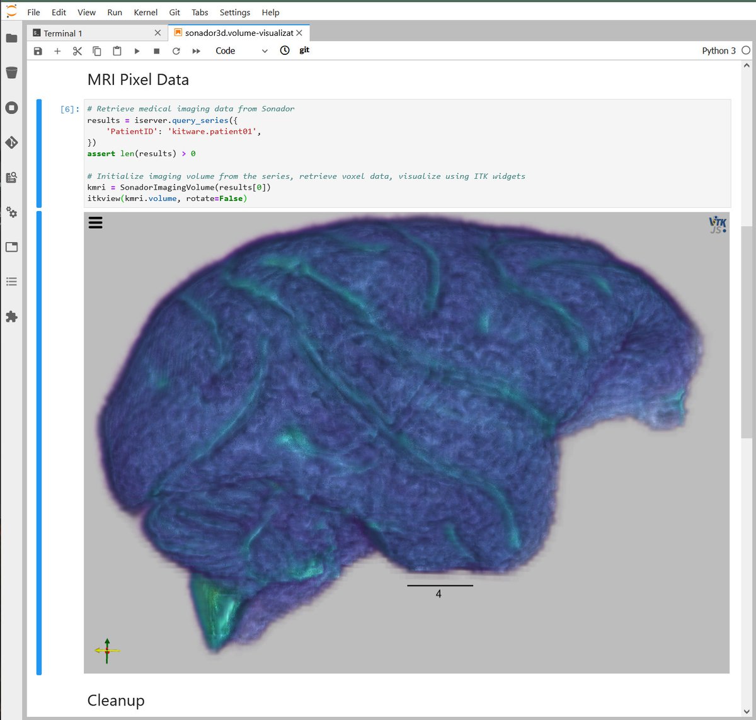
Task: Save the notebook with the disk icon
Action: tap(38, 50)
